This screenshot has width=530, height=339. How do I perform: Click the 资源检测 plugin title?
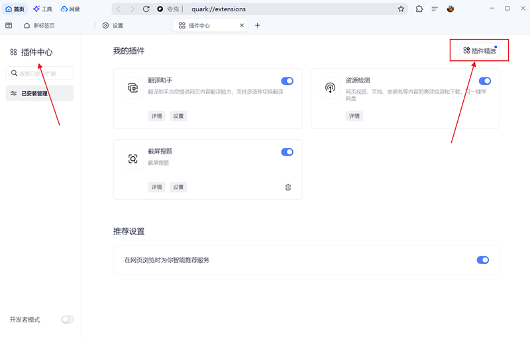click(x=358, y=80)
